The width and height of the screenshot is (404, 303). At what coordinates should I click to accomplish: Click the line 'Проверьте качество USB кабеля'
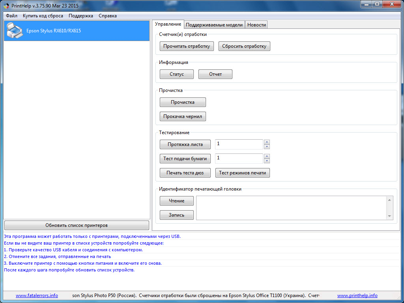pyautogui.click(x=73, y=250)
